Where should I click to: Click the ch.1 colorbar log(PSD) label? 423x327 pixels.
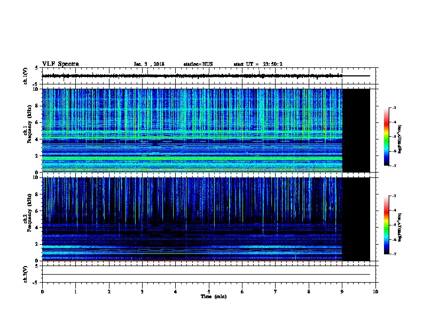tap(400, 139)
